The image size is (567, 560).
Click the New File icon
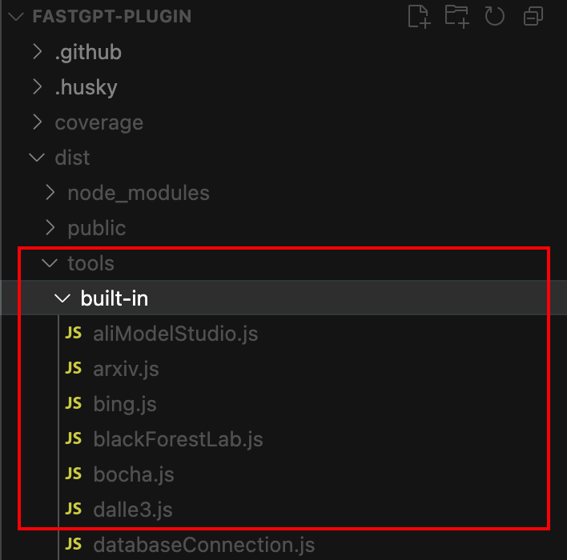coord(419,17)
